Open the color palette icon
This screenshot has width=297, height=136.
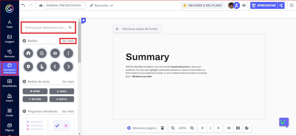(x=247, y=128)
